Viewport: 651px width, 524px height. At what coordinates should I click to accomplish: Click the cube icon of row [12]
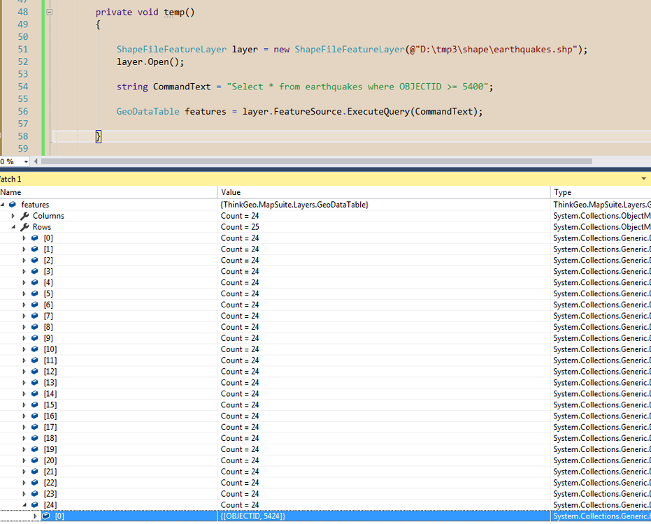point(35,372)
